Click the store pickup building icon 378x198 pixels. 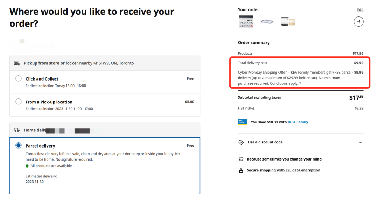(x=17, y=63)
